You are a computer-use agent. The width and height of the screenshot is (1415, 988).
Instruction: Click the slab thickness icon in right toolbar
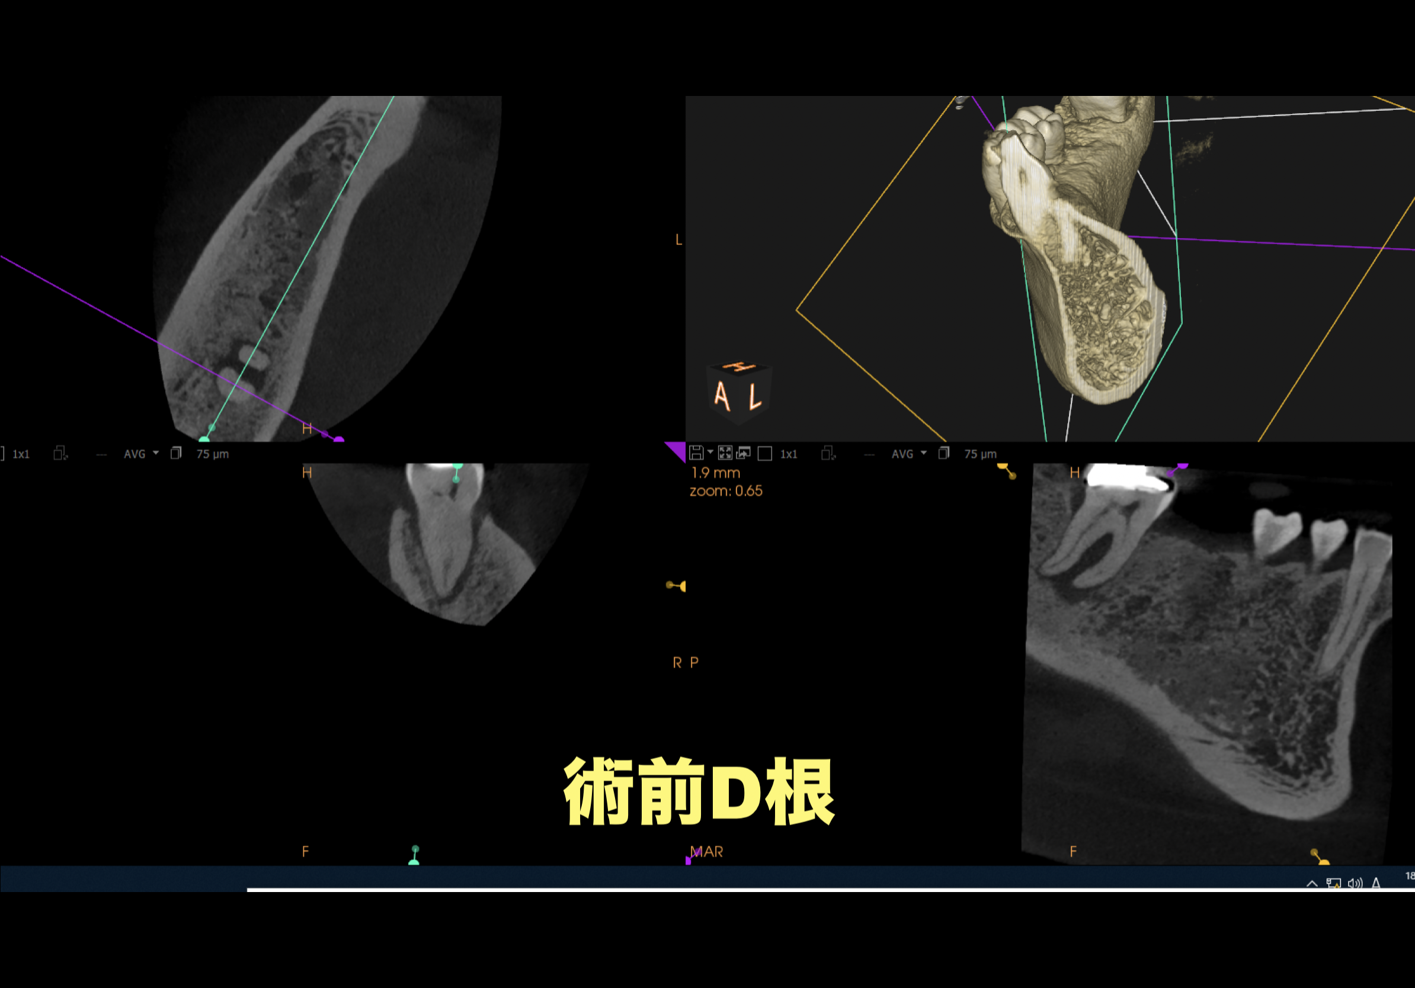click(x=943, y=453)
